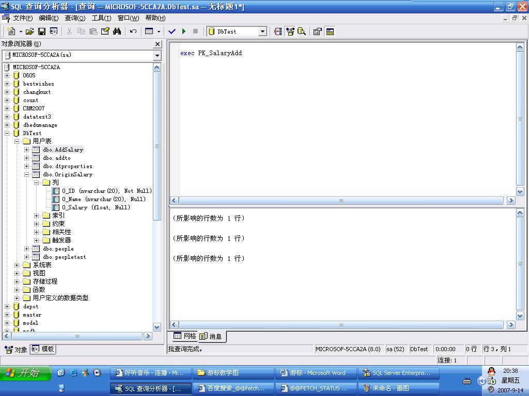The height and width of the screenshot is (396, 529).
Task: Switch to the 消息 results tab
Action: click(x=211, y=336)
